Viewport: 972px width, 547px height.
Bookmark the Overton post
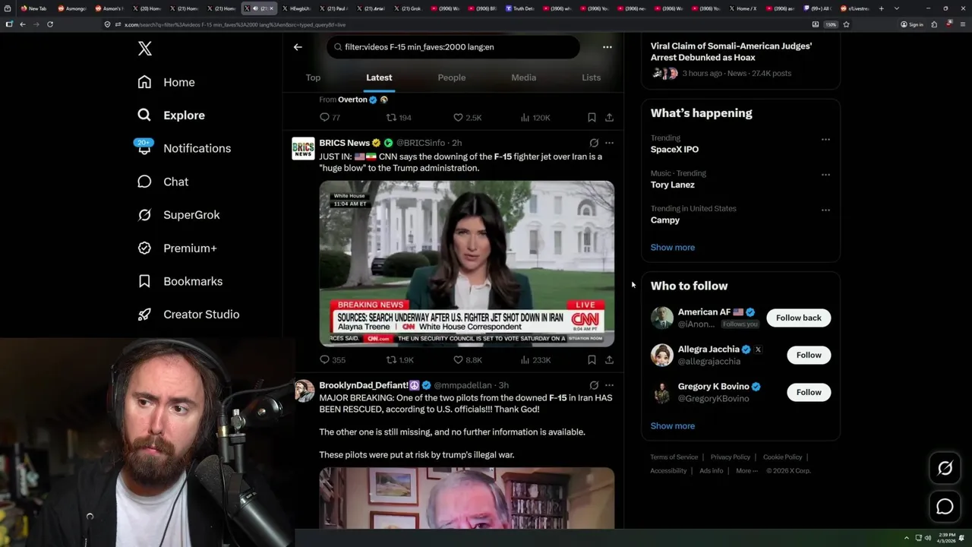click(x=592, y=118)
